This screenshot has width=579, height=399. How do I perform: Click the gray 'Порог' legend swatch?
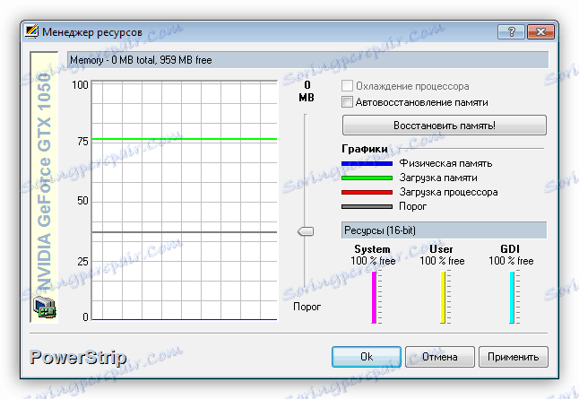click(367, 207)
